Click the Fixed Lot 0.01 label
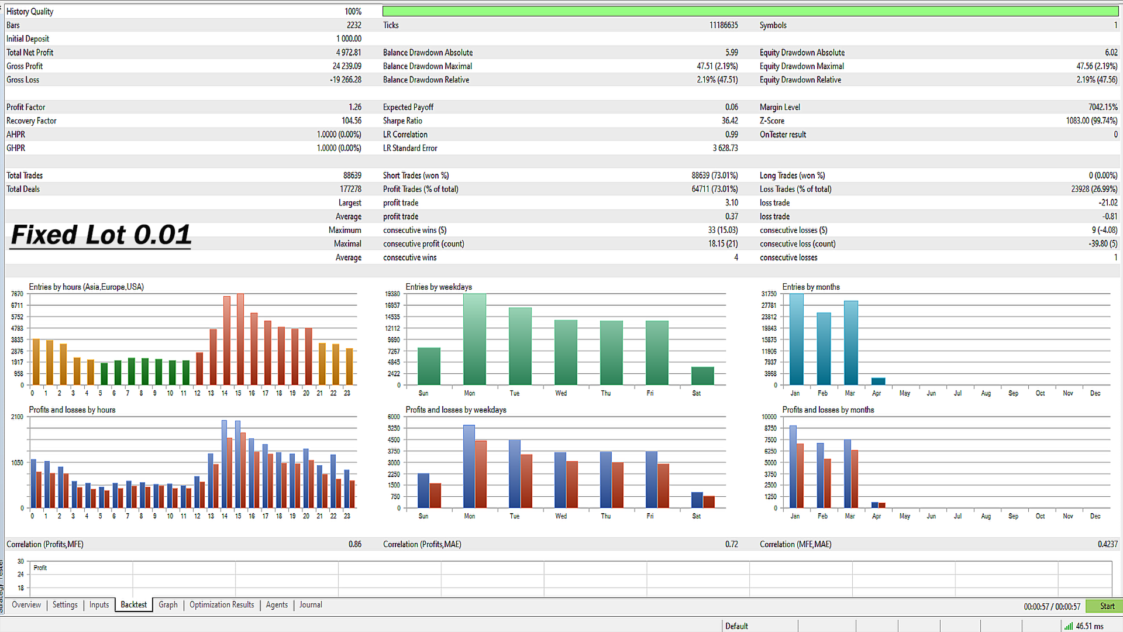1123x632 pixels. (101, 235)
